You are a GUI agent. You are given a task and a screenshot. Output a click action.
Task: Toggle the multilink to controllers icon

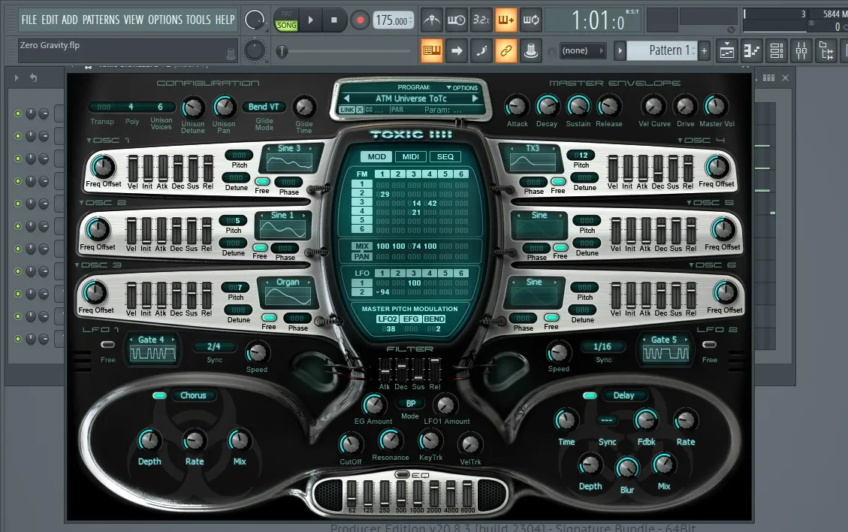pos(506,51)
